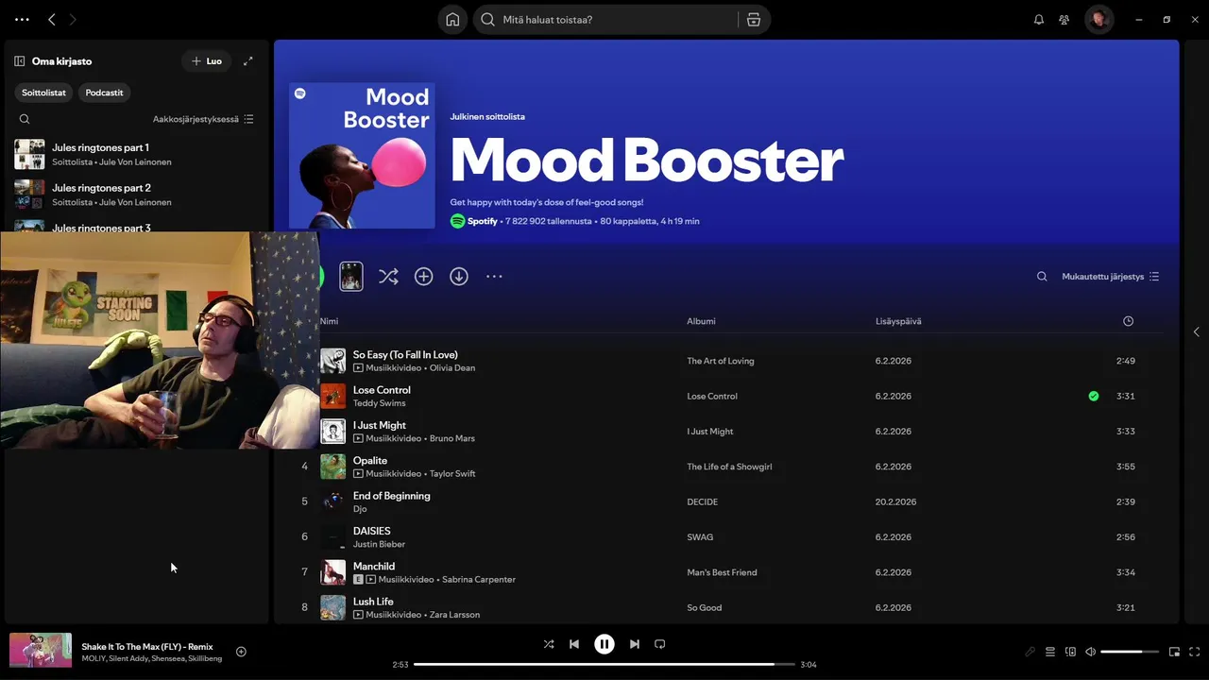Save Mood Booster to your library
1209x680 pixels.
[x=423, y=277]
